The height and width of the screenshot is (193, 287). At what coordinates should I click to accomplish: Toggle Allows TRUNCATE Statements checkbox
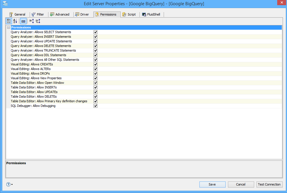click(96, 50)
